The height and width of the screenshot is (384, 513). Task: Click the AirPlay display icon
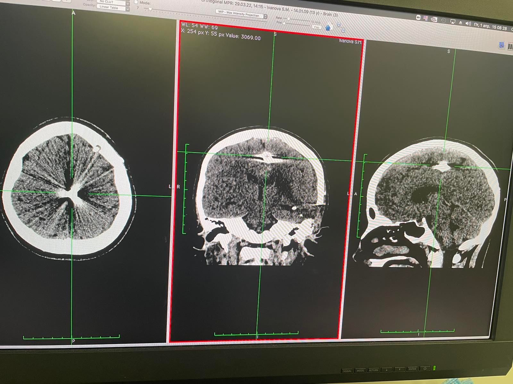pyautogui.click(x=453, y=22)
